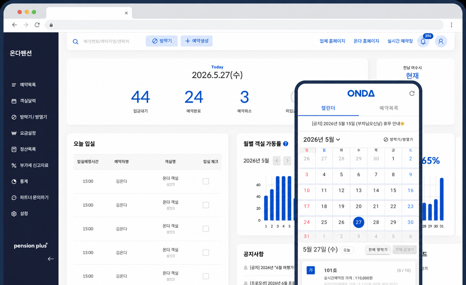
Task: Click 방막기/방열기 in the mobile calendar
Action: (x=398, y=139)
